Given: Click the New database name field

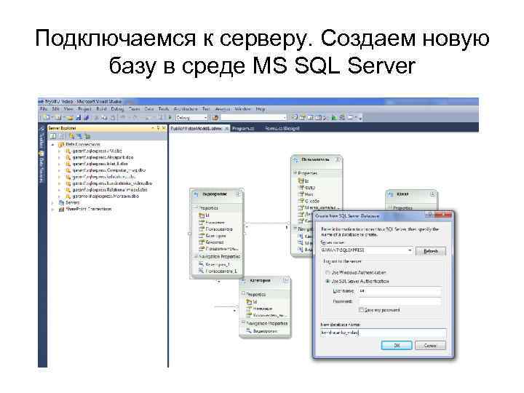Looking at the screenshot, I should point(384,333).
